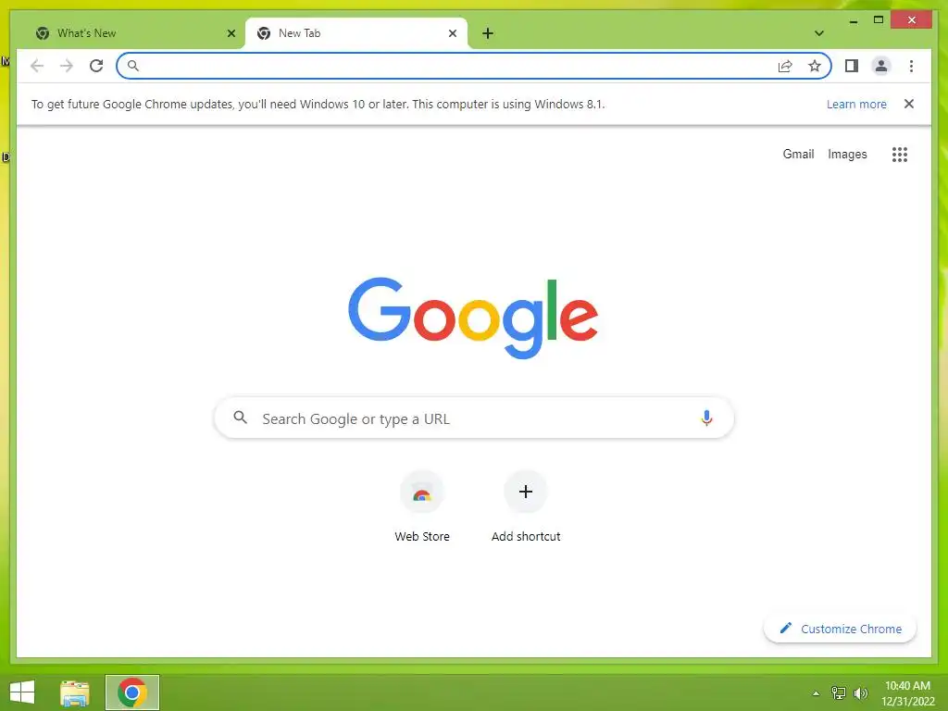Click the Customize Chrome button
The width and height of the screenshot is (948, 711).
[x=840, y=629]
